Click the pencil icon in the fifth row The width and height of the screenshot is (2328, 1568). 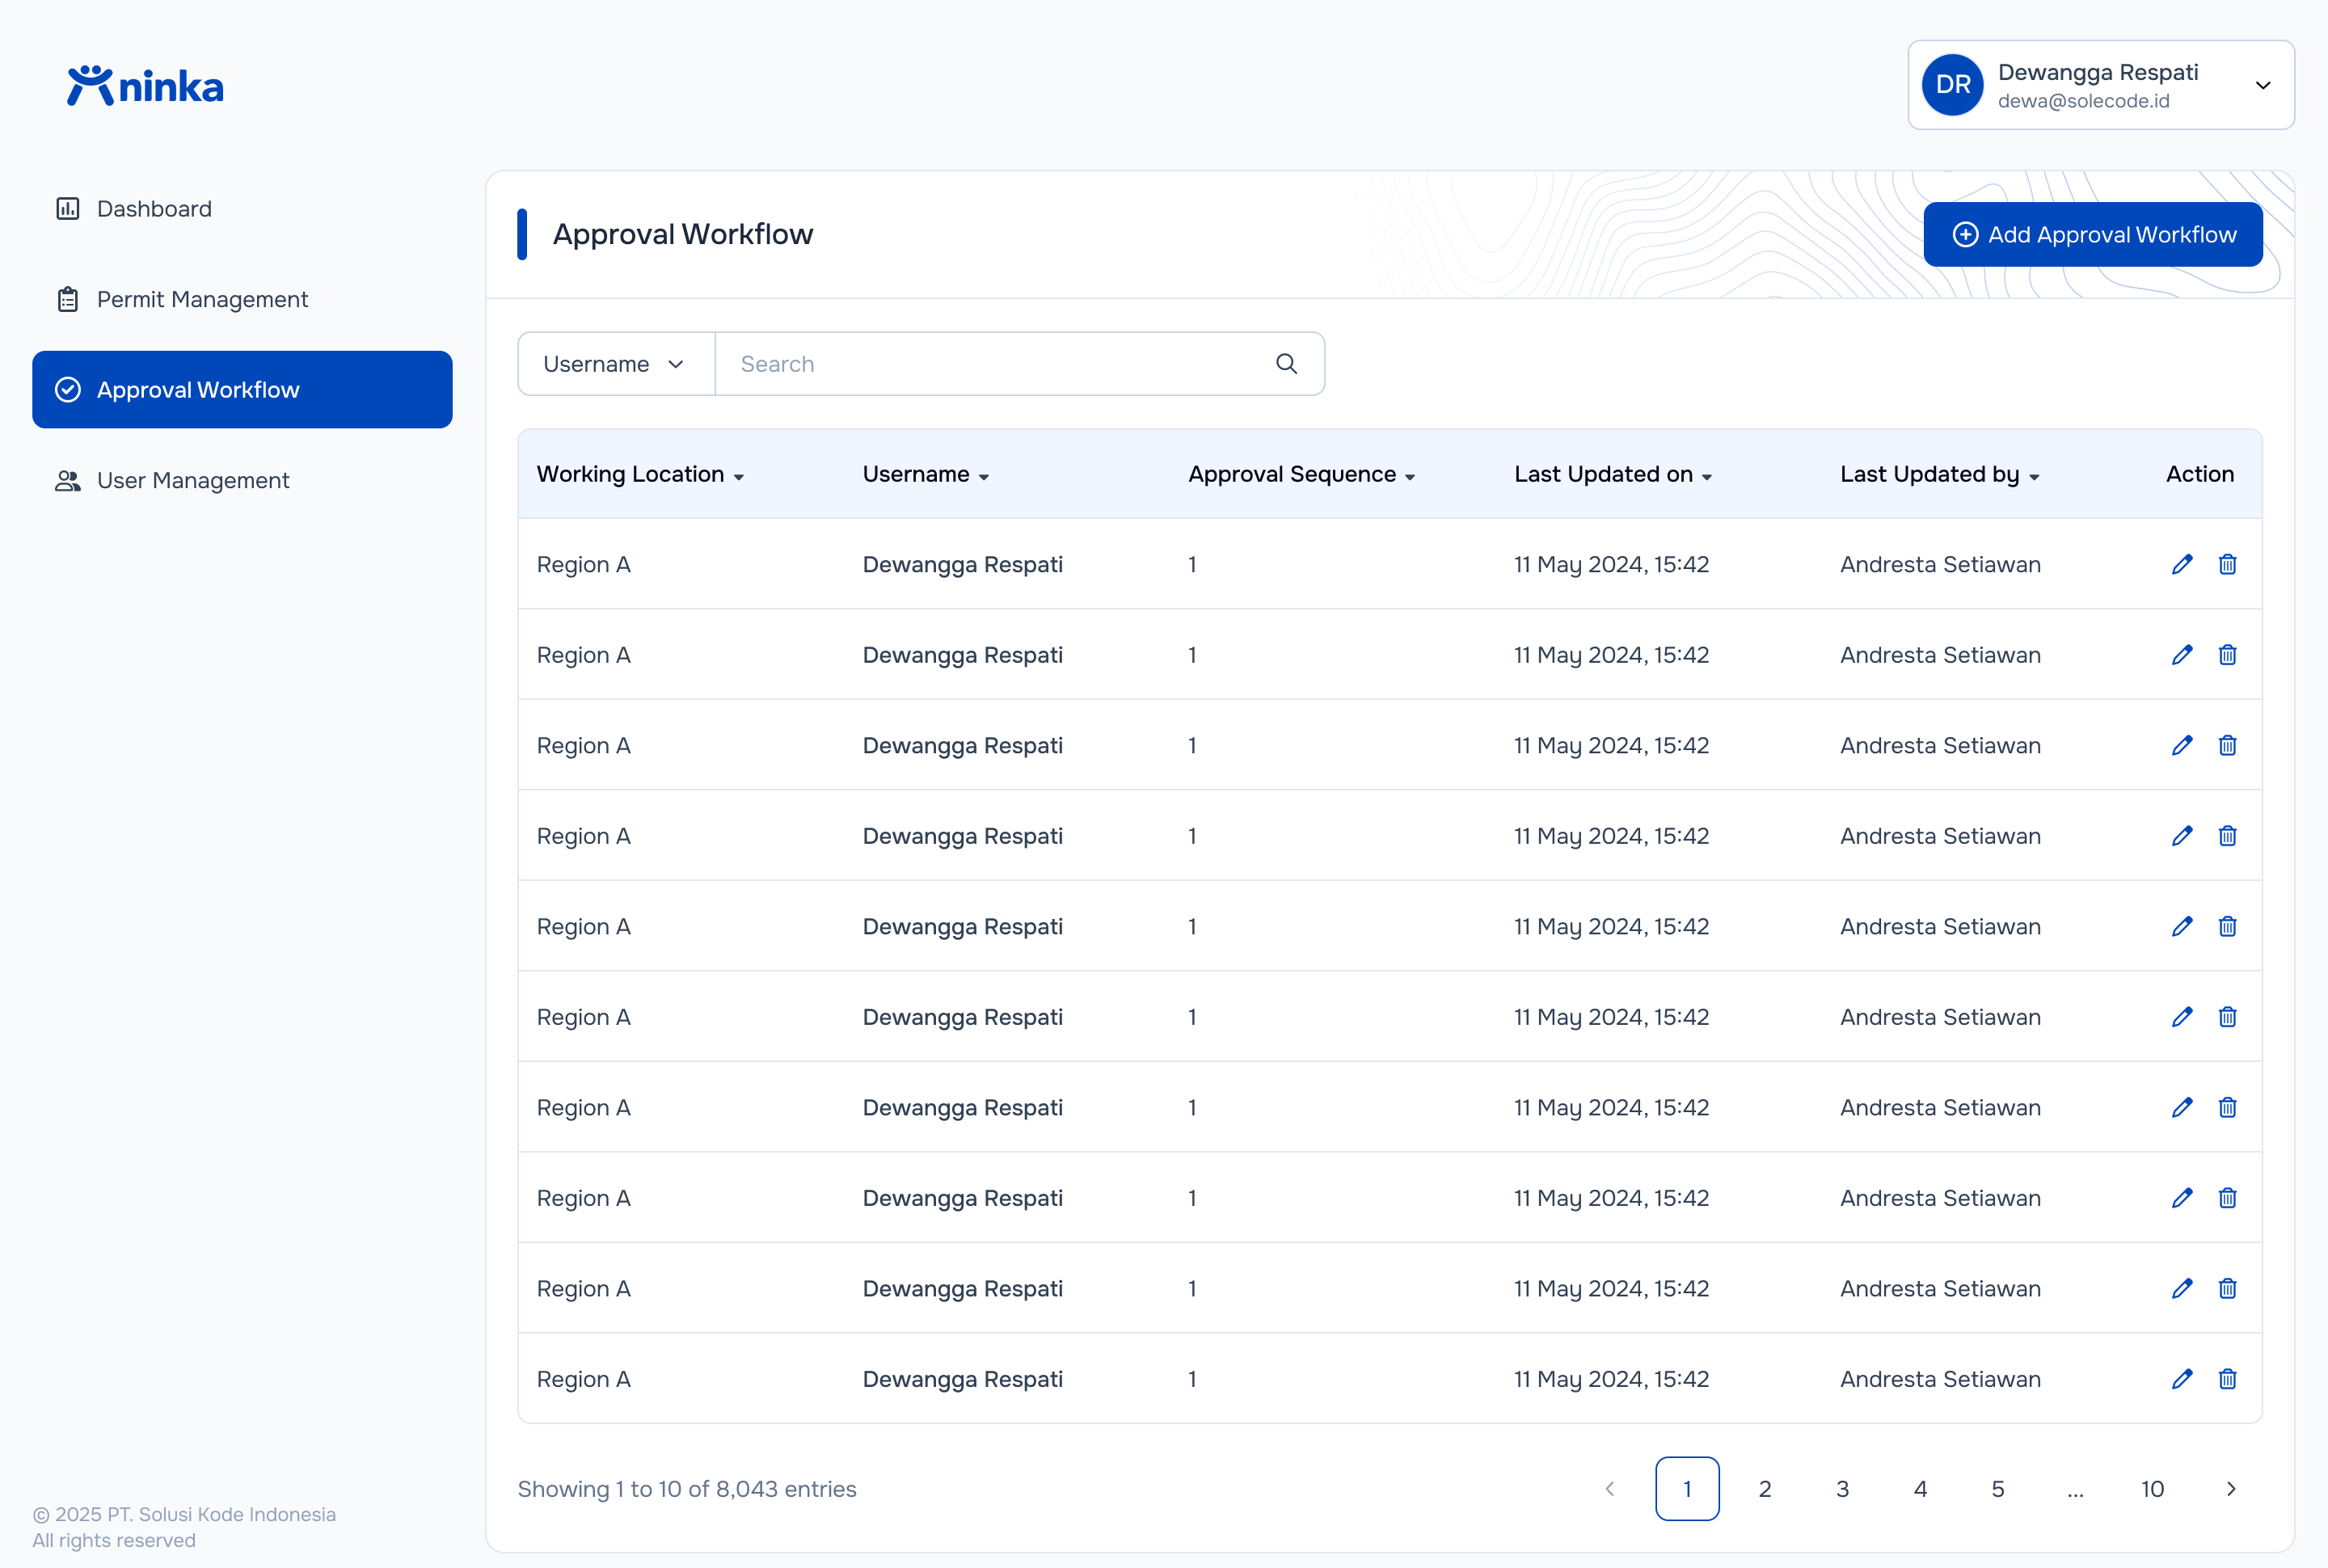click(2182, 926)
